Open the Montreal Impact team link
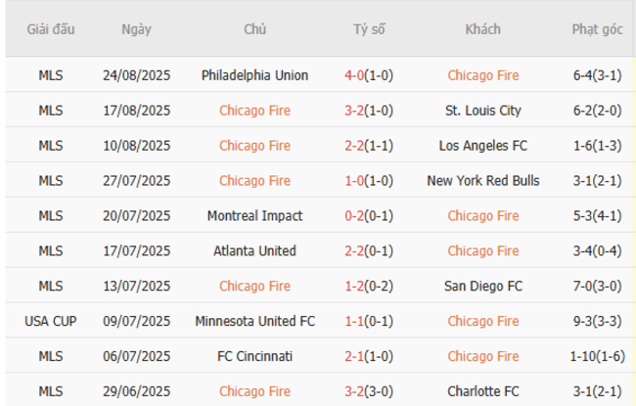Image resolution: width=636 pixels, height=406 pixels. (254, 216)
